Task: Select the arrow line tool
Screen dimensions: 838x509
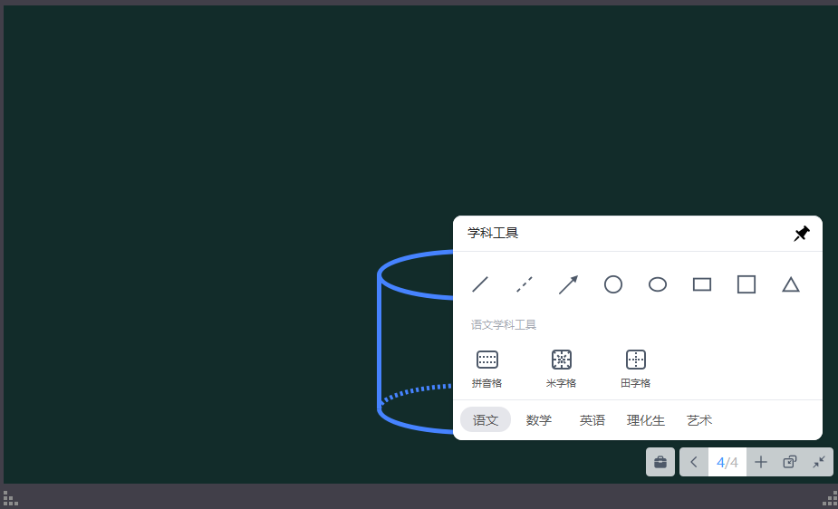Action: coord(569,284)
